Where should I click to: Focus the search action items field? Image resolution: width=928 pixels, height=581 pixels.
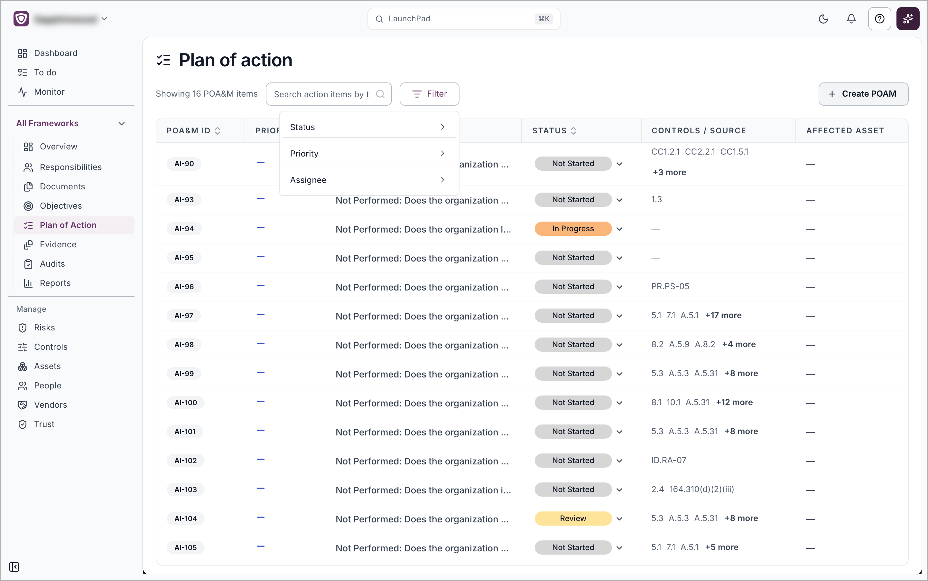(329, 94)
